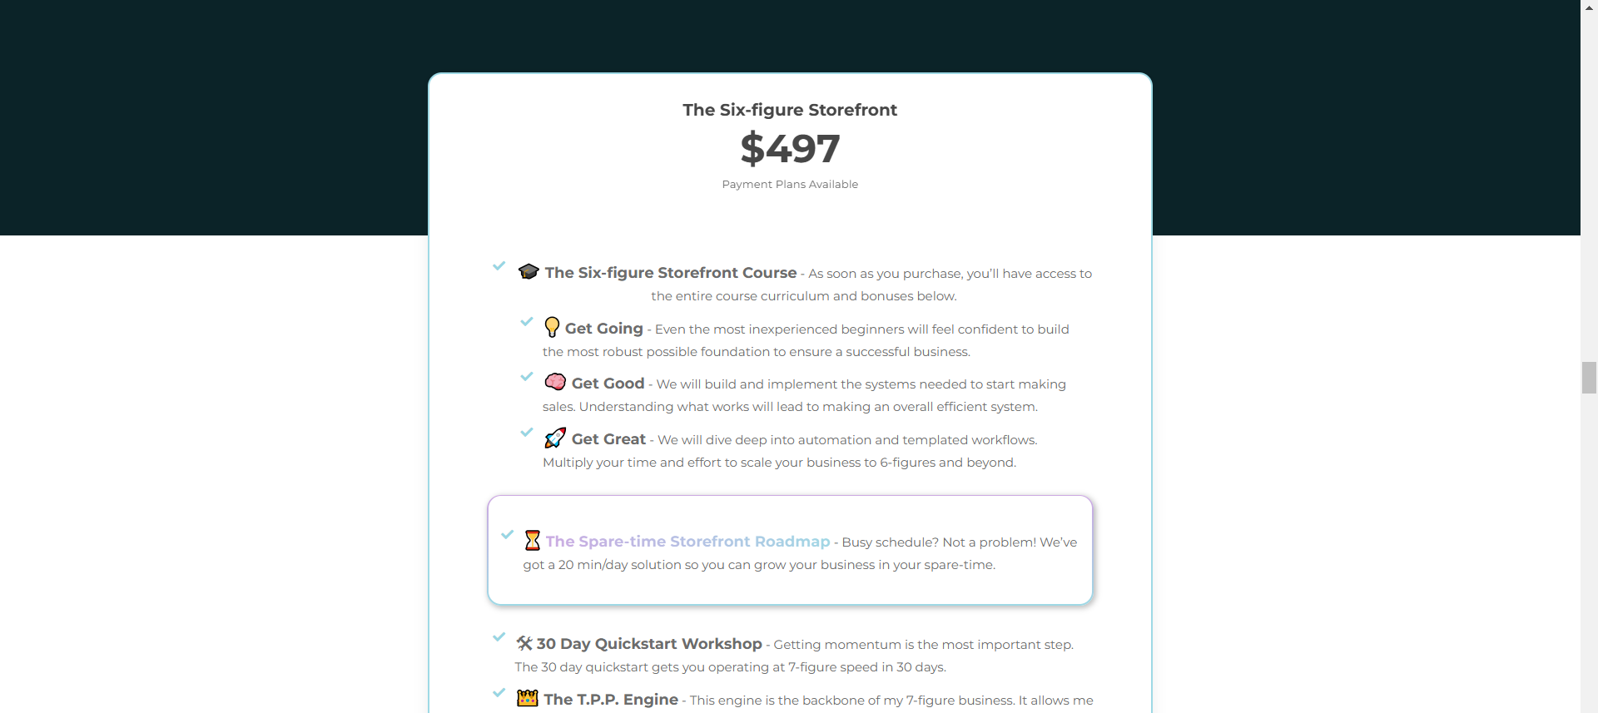
Task: Click the light bulb icon beside Get Going
Action: (552, 327)
